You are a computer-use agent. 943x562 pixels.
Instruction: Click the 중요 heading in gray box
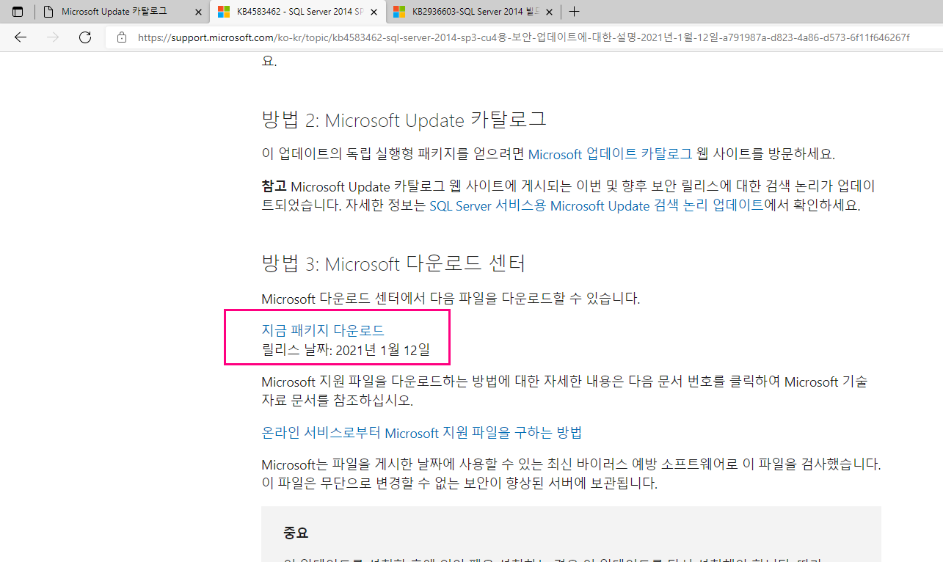pyautogui.click(x=296, y=533)
